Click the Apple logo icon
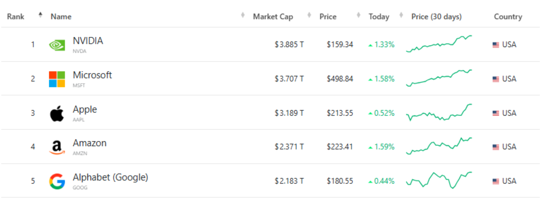 tap(57, 113)
